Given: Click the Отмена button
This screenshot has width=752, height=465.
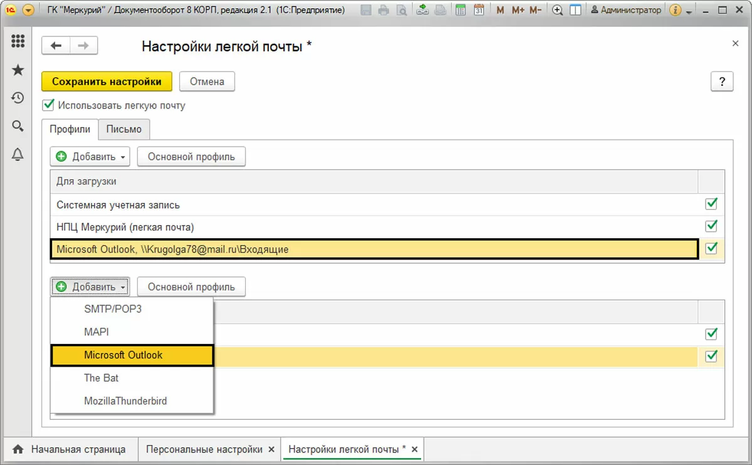Looking at the screenshot, I should [207, 81].
